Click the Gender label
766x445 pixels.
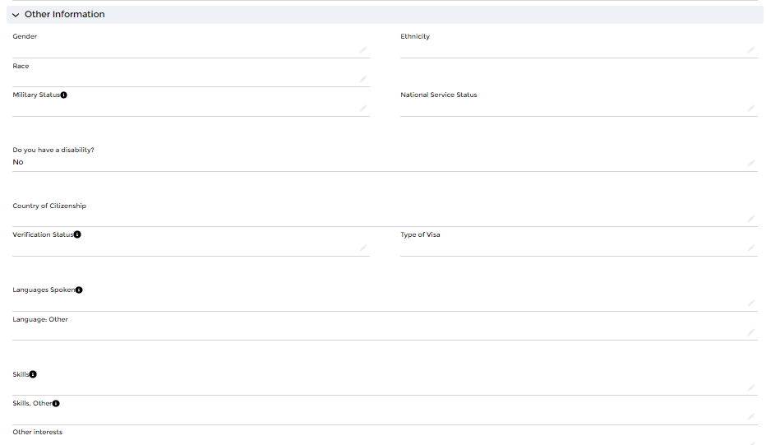point(25,36)
